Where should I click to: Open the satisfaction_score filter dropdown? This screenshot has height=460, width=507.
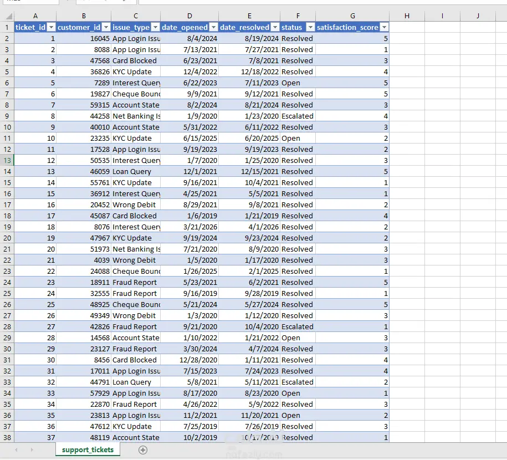[x=384, y=28]
